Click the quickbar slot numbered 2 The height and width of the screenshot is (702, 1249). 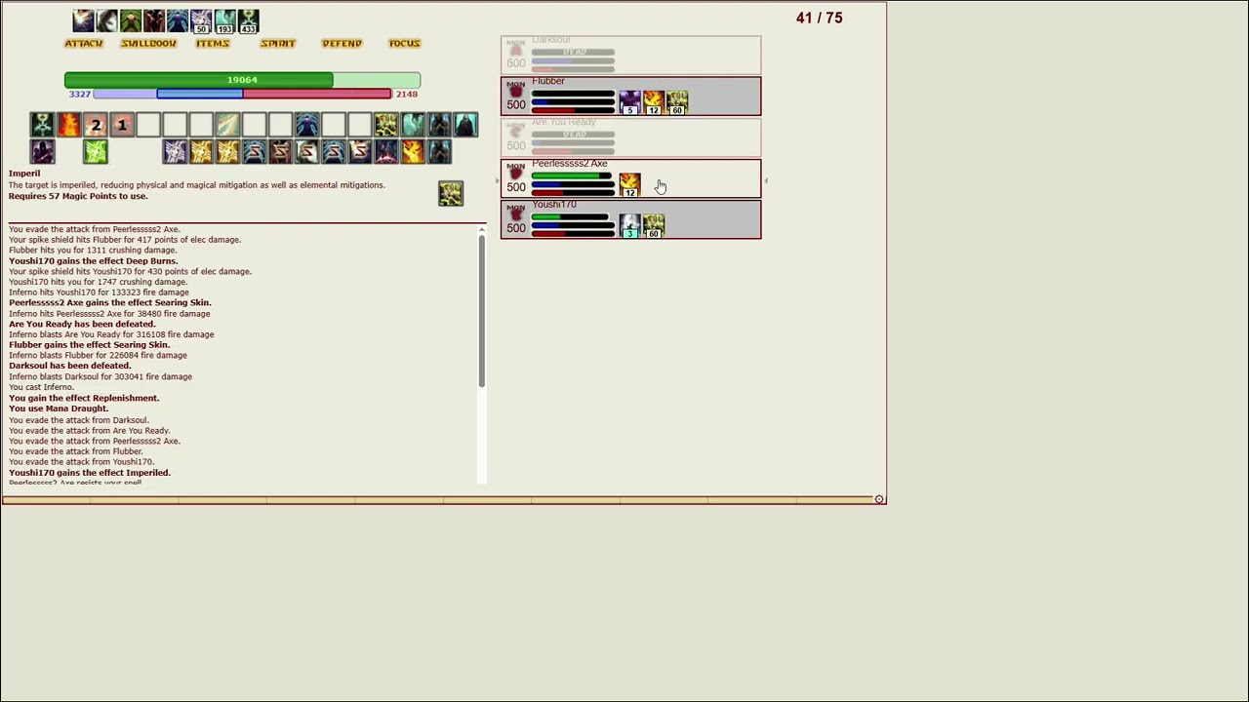(x=95, y=125)
